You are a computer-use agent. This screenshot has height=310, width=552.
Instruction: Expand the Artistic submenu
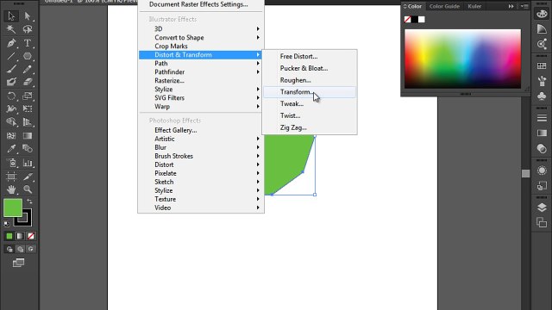[x=201, y=139]
